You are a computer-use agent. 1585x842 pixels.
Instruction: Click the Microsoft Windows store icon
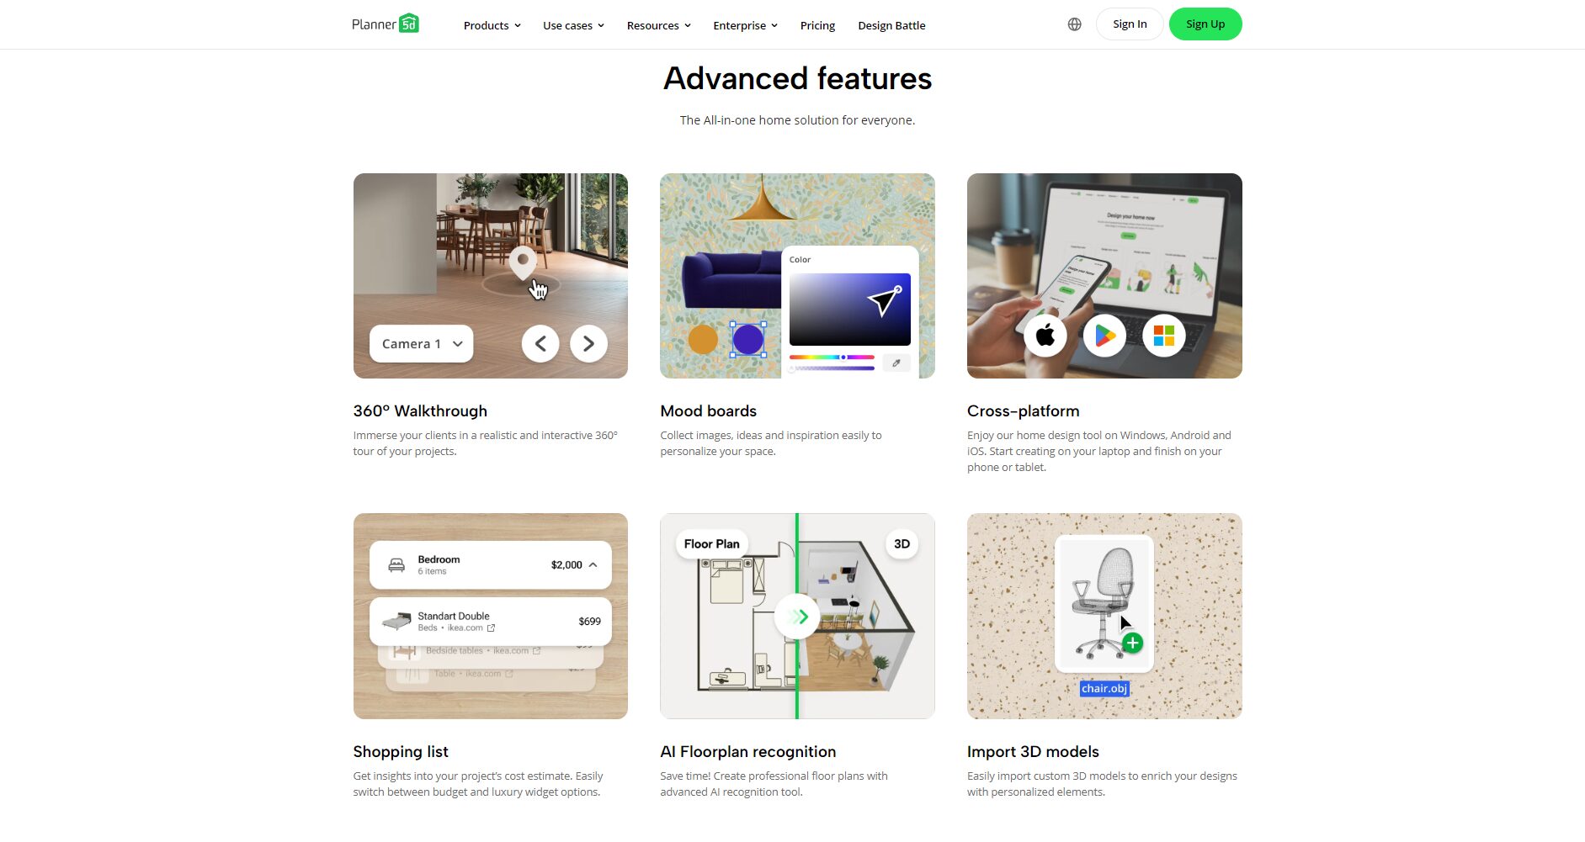click(x=1164, y=336)
